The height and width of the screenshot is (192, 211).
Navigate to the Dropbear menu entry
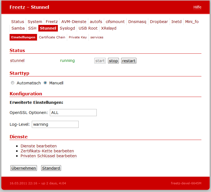click(159, 22)
